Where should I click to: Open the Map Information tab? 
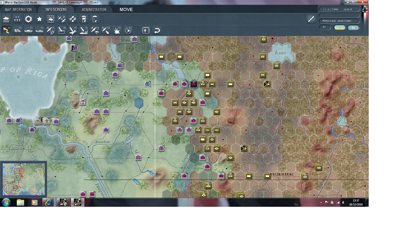(x=18, y=10)
